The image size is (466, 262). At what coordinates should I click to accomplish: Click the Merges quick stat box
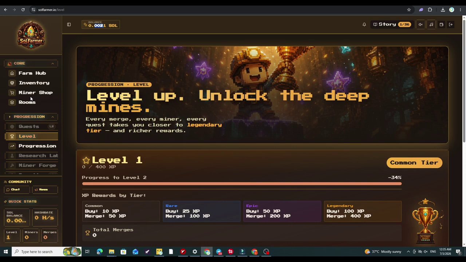[x=50, y=235]
